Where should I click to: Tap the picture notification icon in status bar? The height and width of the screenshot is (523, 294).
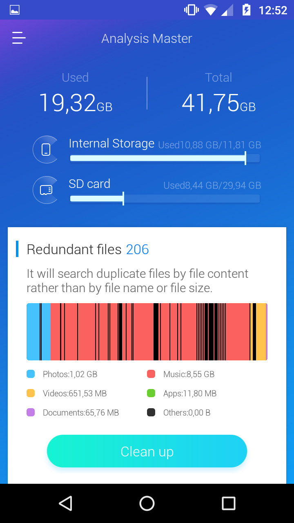[x=15, y=10]
